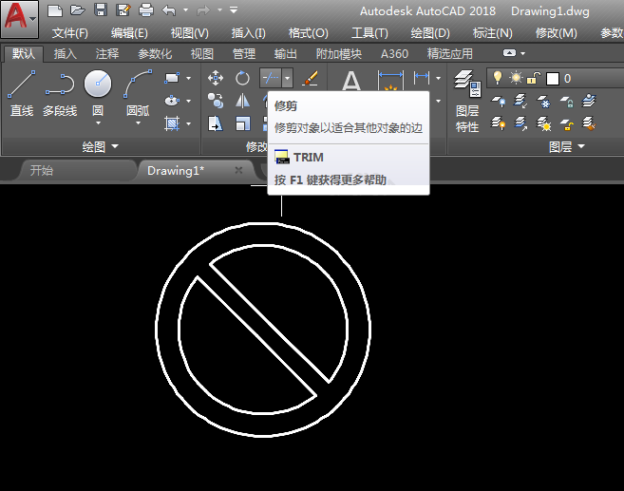The height and width of the screenshot is (491, 624).
Task: Toggle layer freeze sun icon
Action: coord(516,78)
